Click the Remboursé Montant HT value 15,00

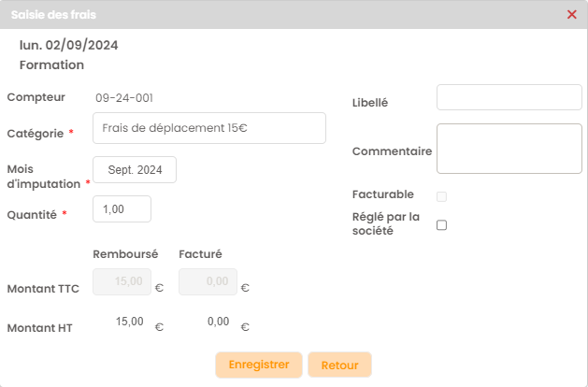click(129, 322)
